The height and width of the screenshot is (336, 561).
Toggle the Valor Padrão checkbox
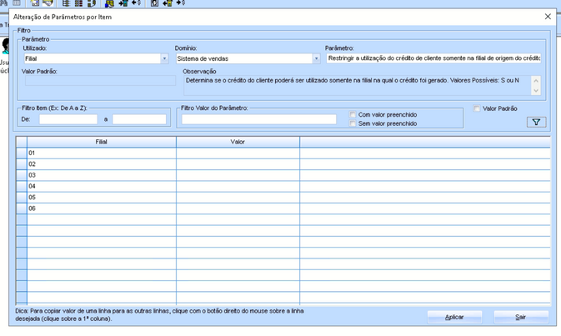point(477,108)
